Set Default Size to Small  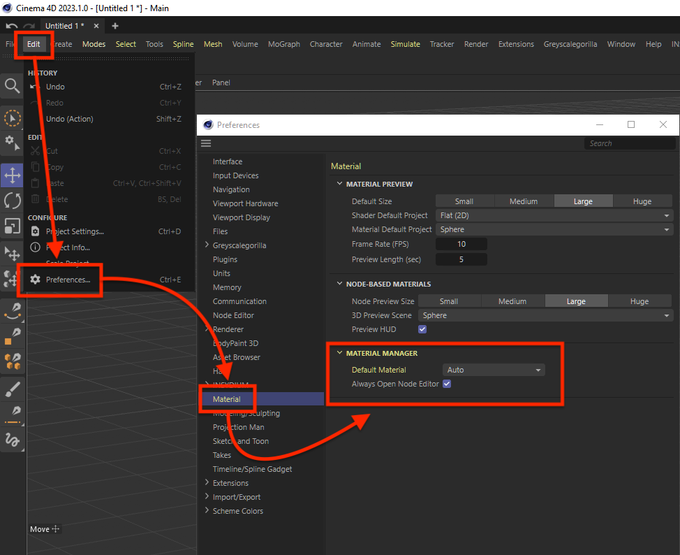coord(464,201)
